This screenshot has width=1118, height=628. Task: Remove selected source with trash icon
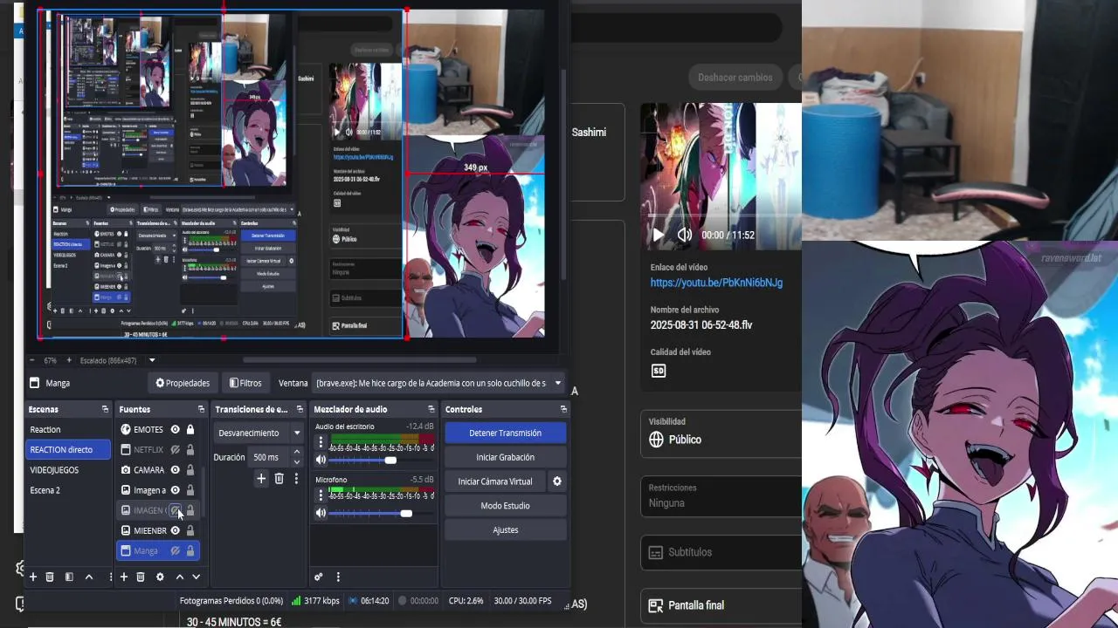141,577
